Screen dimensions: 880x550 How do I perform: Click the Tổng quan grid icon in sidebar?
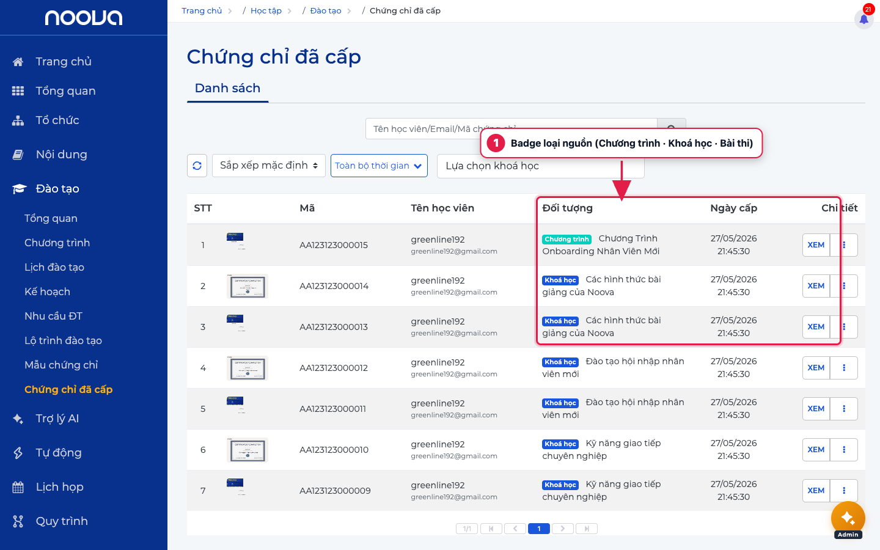point(18,91)
